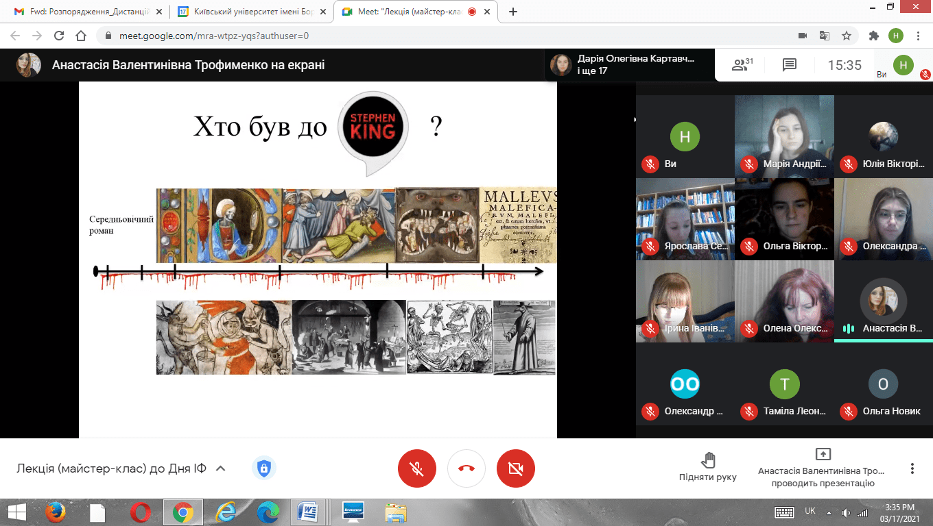The height and width of the screenshot is (526, 933).
Task: Show hidden system tray icons arrow
Action: pos(829,512)
